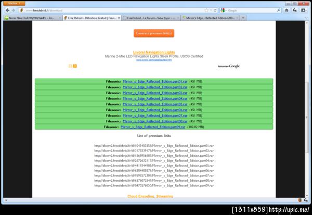Click the vertical scrollbar thumb
The height and width of the screenshot is (215, 312).
(307, 118)
